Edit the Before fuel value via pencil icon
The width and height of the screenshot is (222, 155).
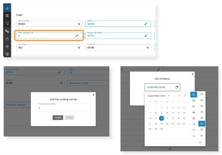click(146, 24)
